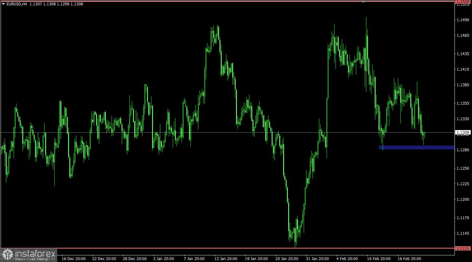Image resolution: width=472 pixels, height=262 pixels.
Task: Click the 1.1355 price axis label
Action: tap(463, 103)
